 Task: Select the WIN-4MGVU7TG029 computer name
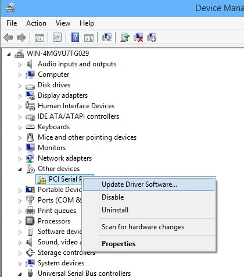58,54
